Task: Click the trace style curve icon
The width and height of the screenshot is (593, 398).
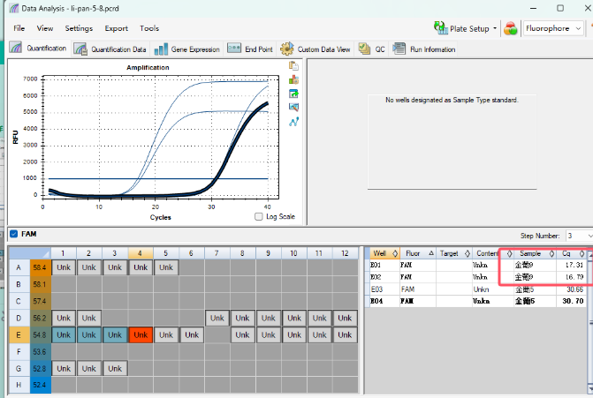Action: point(293,122)
